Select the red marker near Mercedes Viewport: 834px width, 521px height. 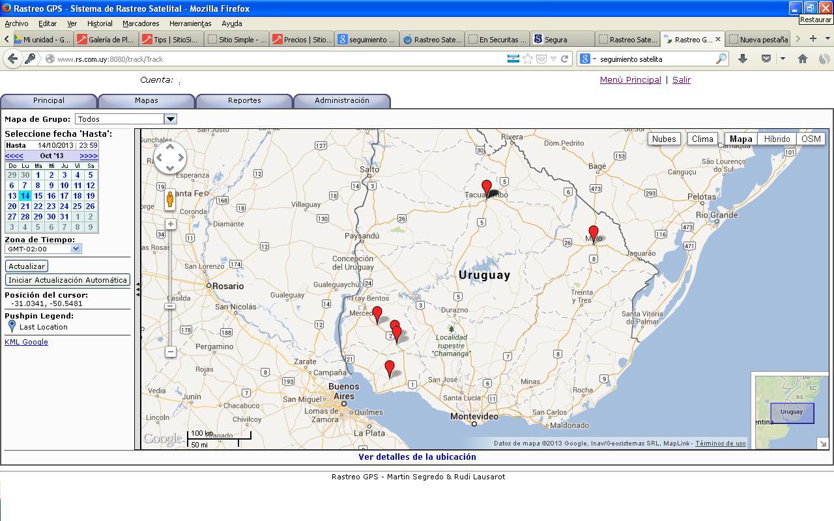coord(377,315)
